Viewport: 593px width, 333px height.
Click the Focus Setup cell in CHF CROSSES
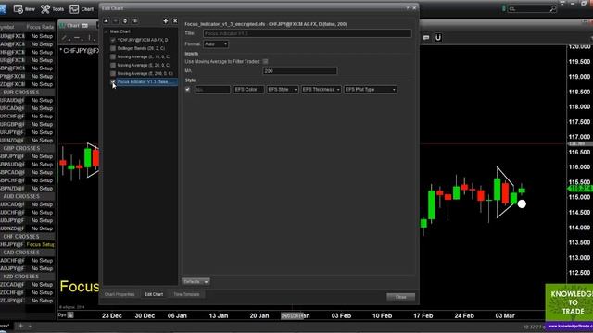pos(41,244)
